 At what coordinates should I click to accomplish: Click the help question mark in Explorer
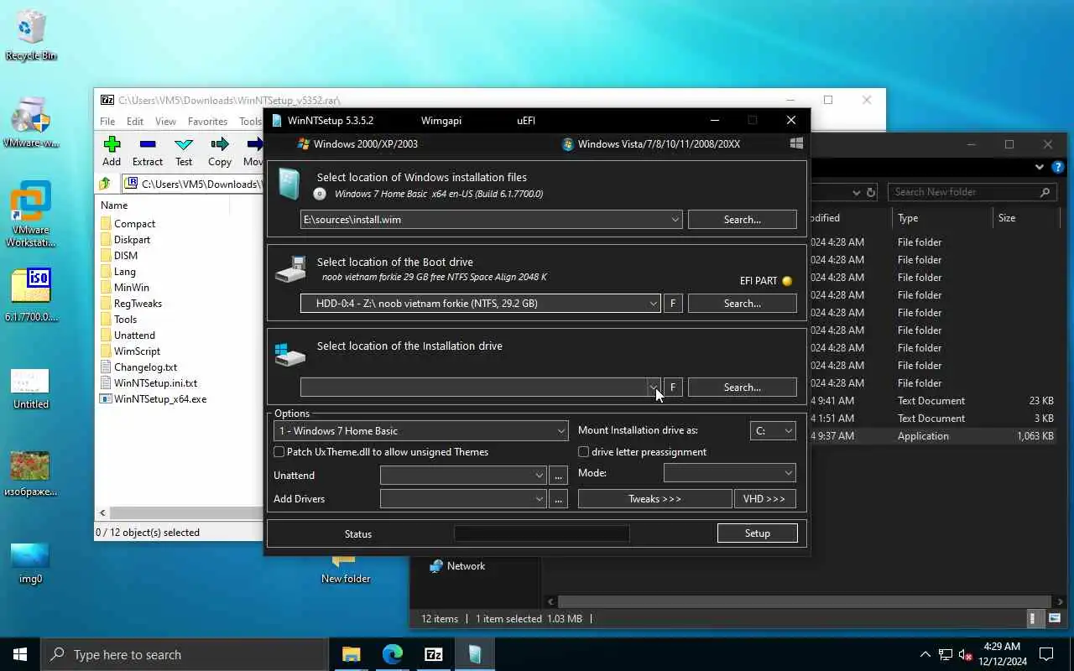point(1058,168)
